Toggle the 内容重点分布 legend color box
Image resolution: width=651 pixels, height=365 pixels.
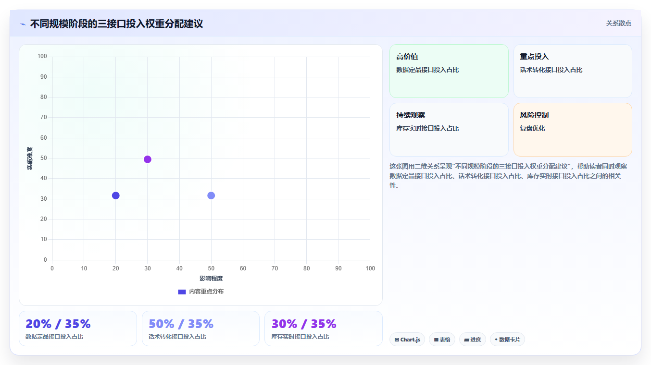182,292
